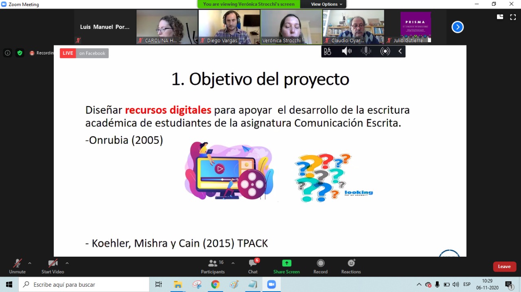The image size is (521, 292).
Task: Click the LIVE on Facebook indicator
Action: click(x=84, y=53)
